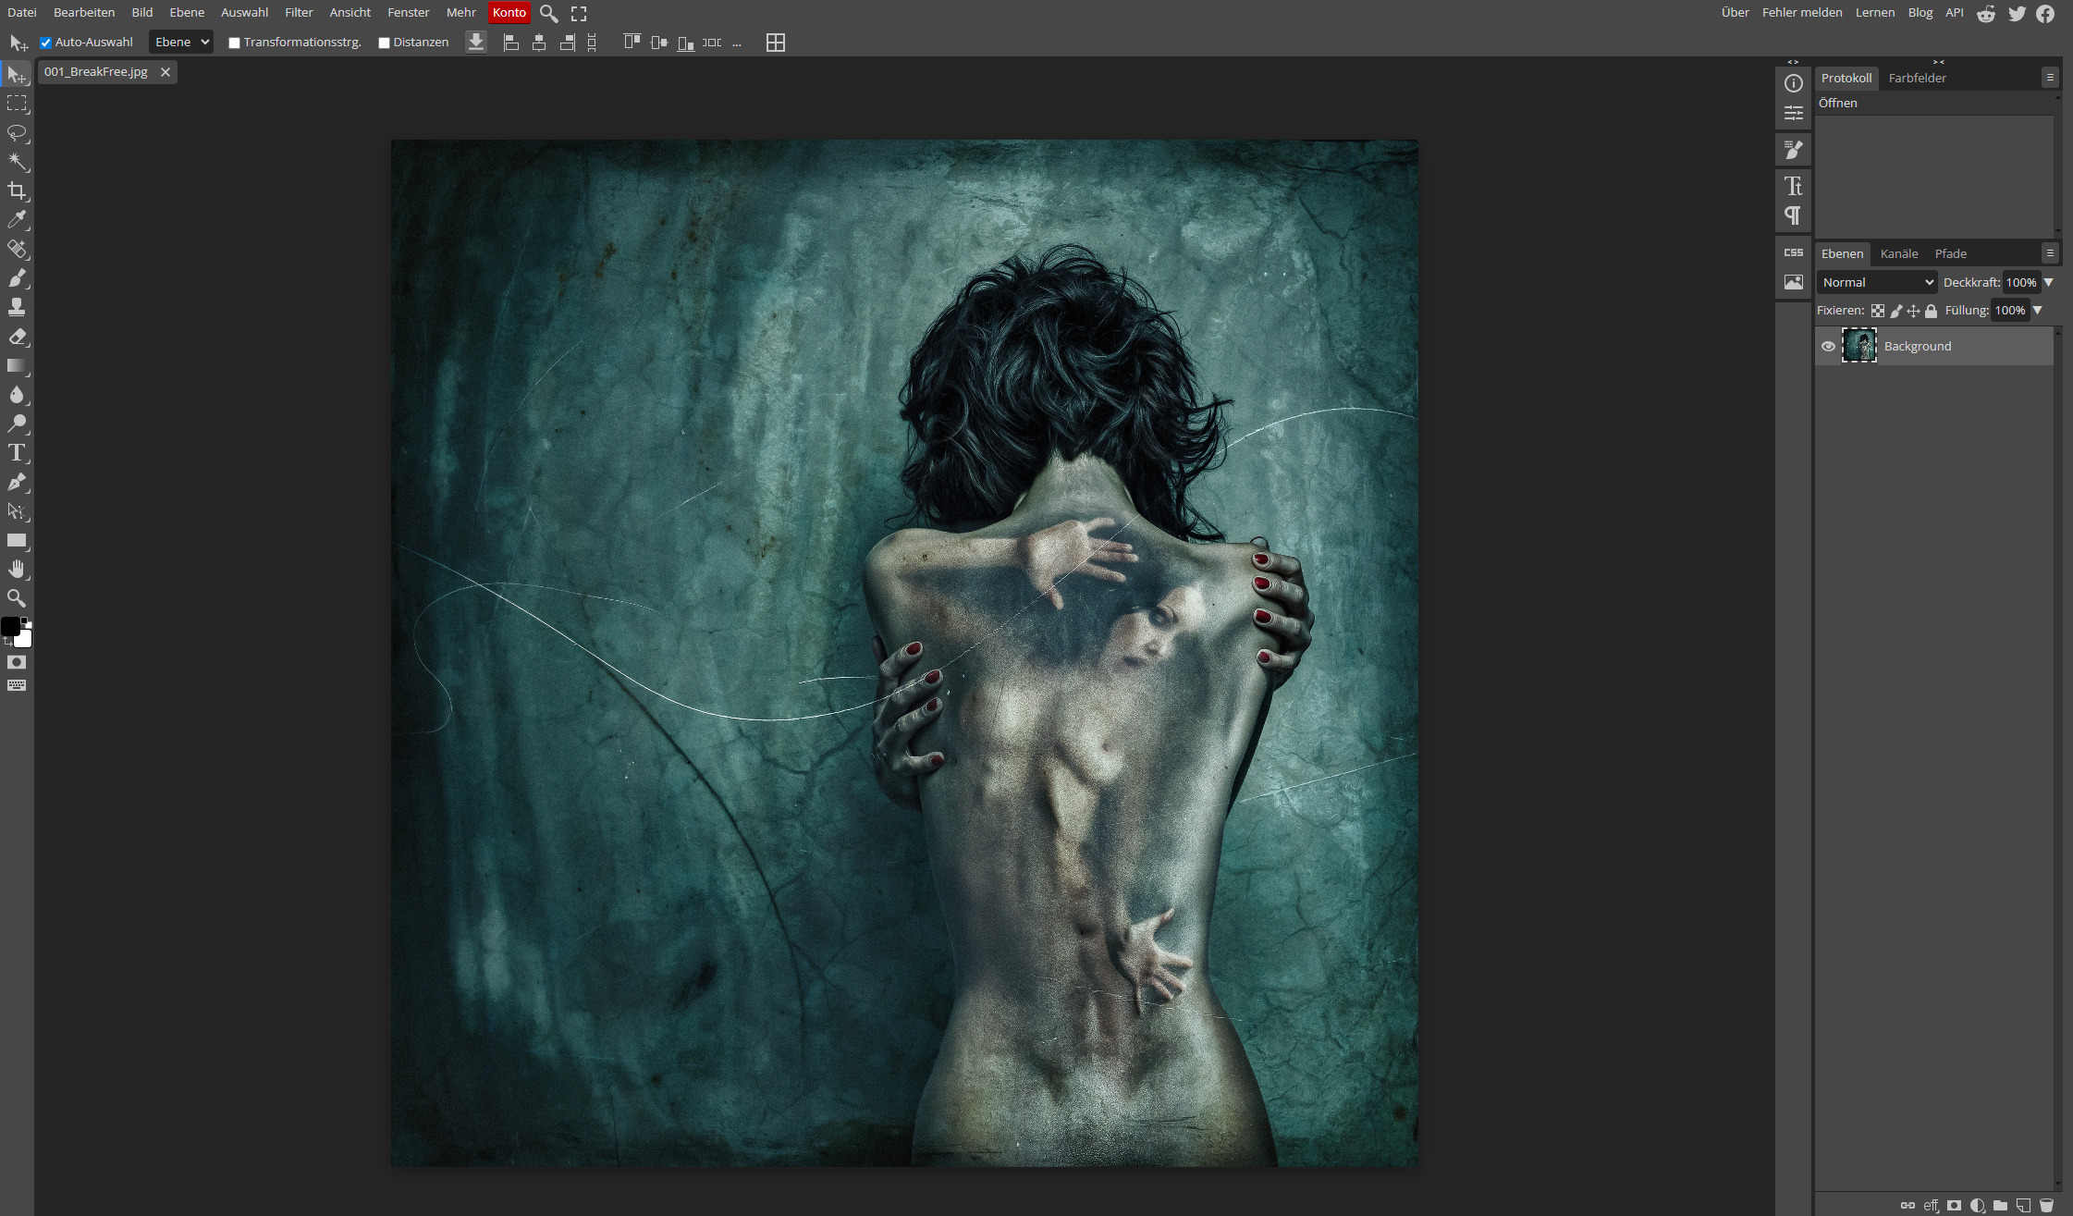
Task: Pick the Crop tool
Action: [17, 191]
